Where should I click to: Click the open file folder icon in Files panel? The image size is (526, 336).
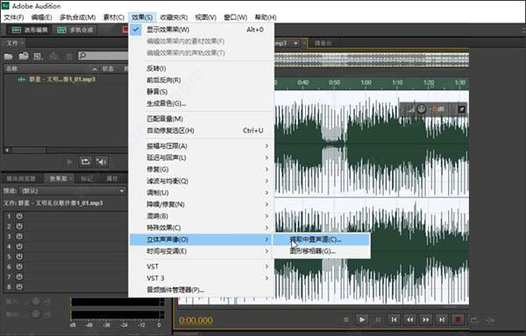[8, 56]
